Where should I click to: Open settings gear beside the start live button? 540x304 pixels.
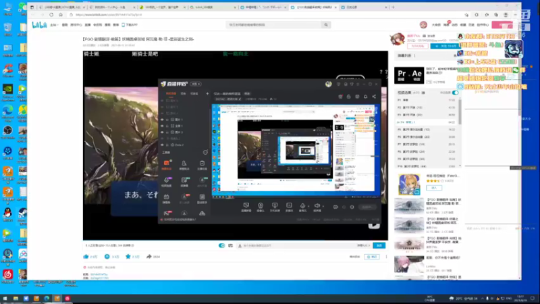pyautogui.click(x=352, y=207)
